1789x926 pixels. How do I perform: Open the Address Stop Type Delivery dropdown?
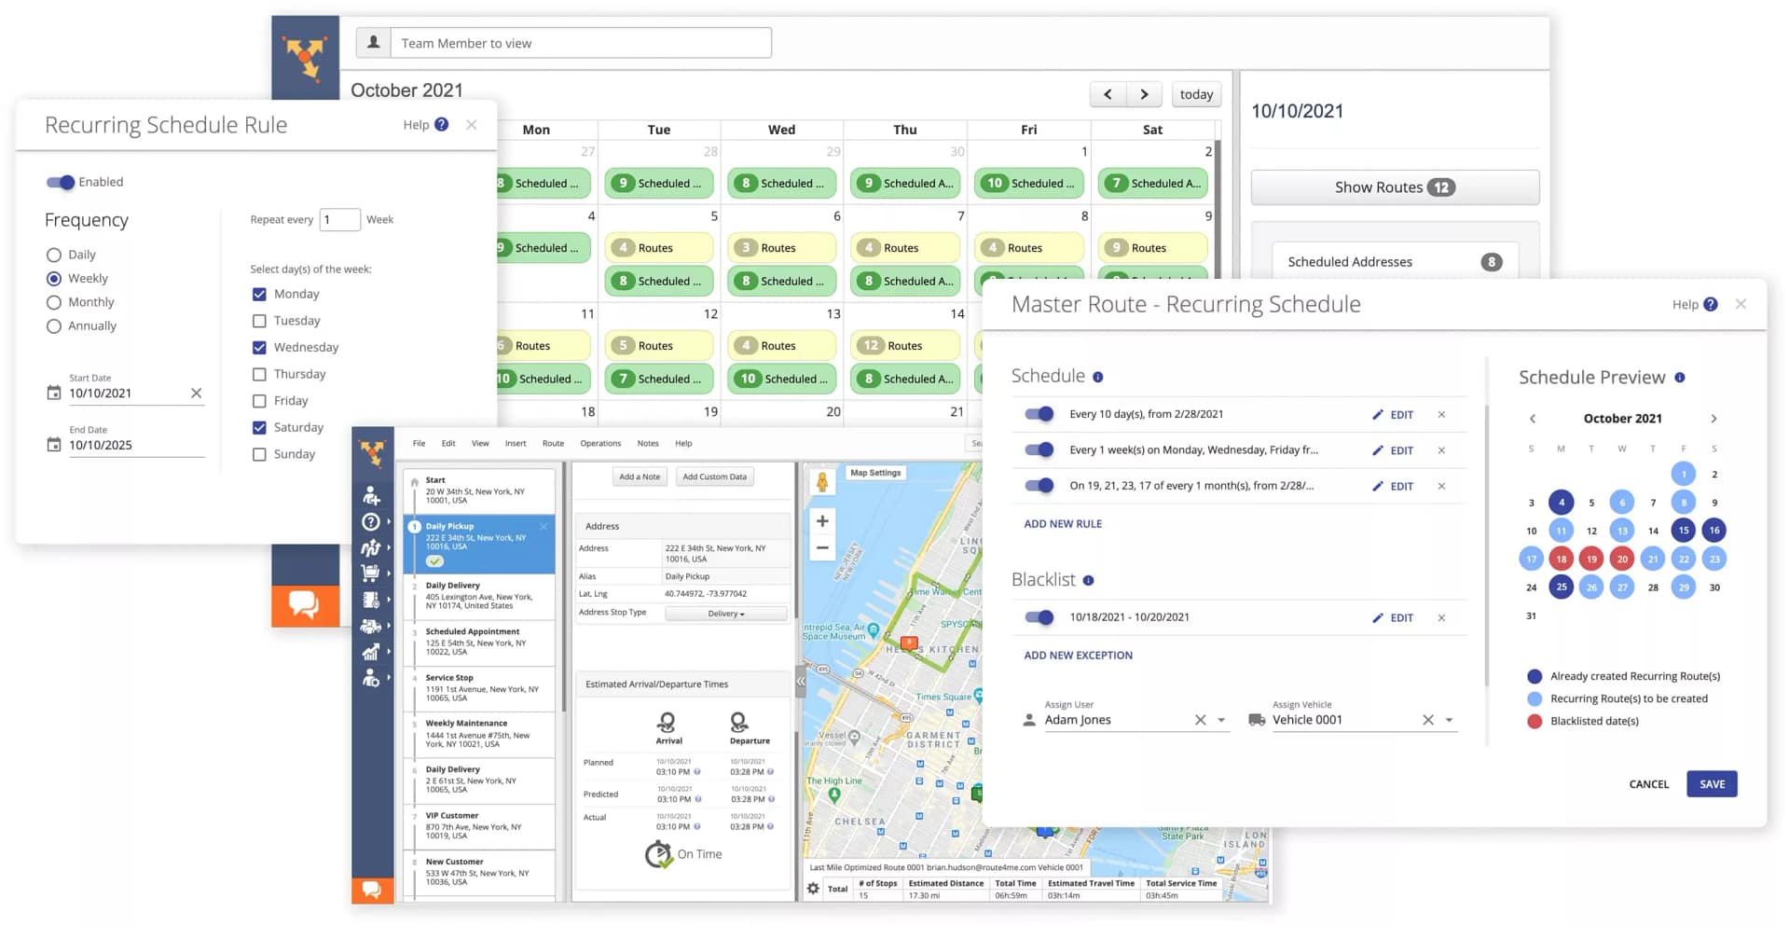pyautogui.click(x=725, y=613)
